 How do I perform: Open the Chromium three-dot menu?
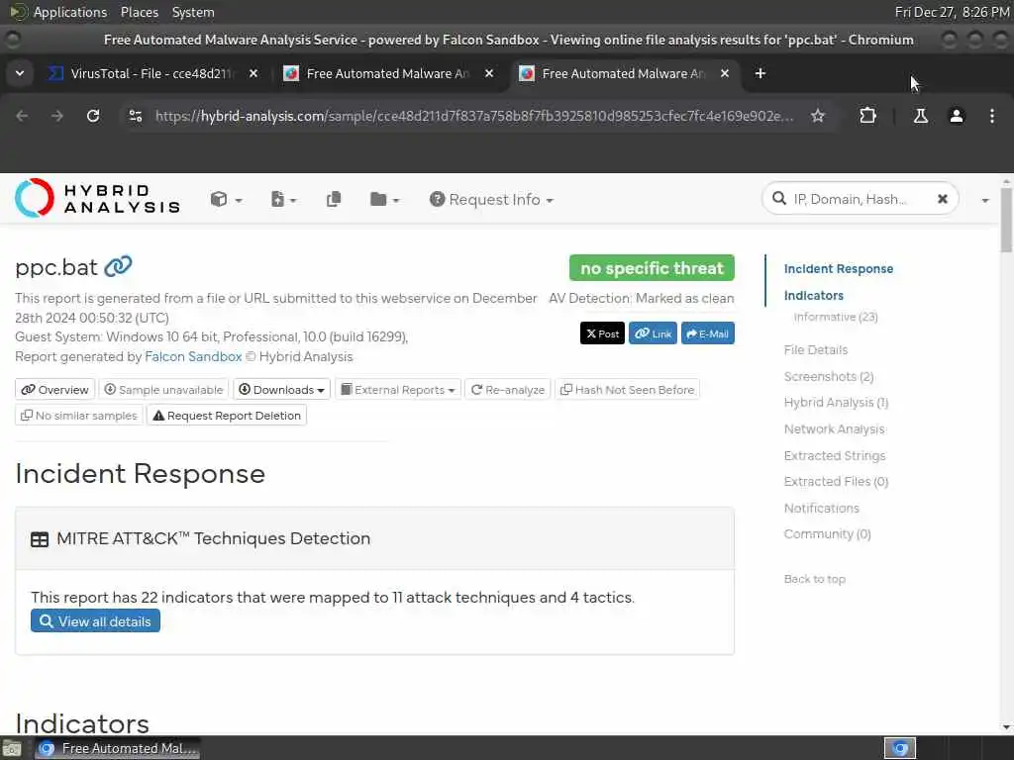pos(991,116)
